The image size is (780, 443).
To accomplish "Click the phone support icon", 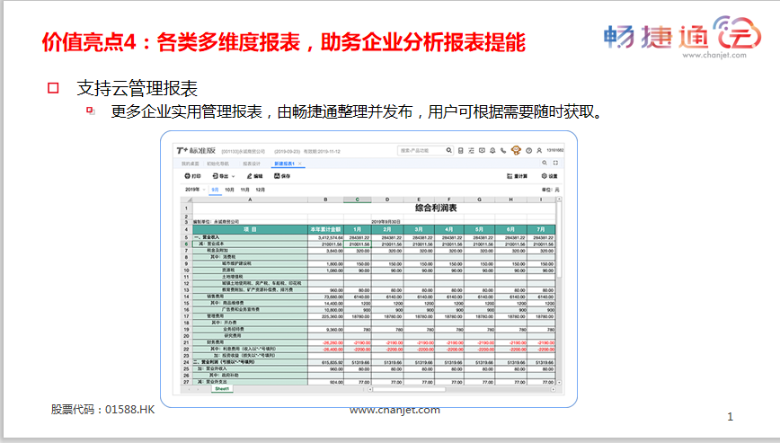I will click(x=503, y=150).
